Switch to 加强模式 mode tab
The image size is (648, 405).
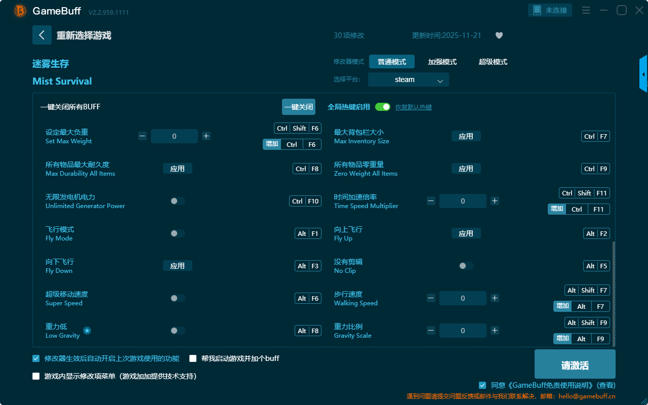tap(442, 62)
